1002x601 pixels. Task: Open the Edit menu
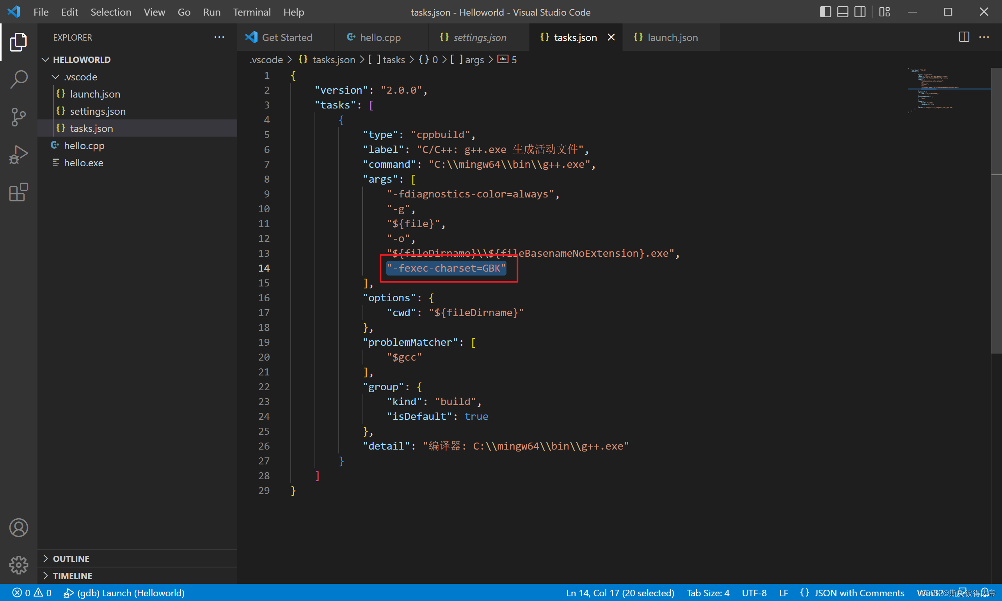(x=69, y=12)
